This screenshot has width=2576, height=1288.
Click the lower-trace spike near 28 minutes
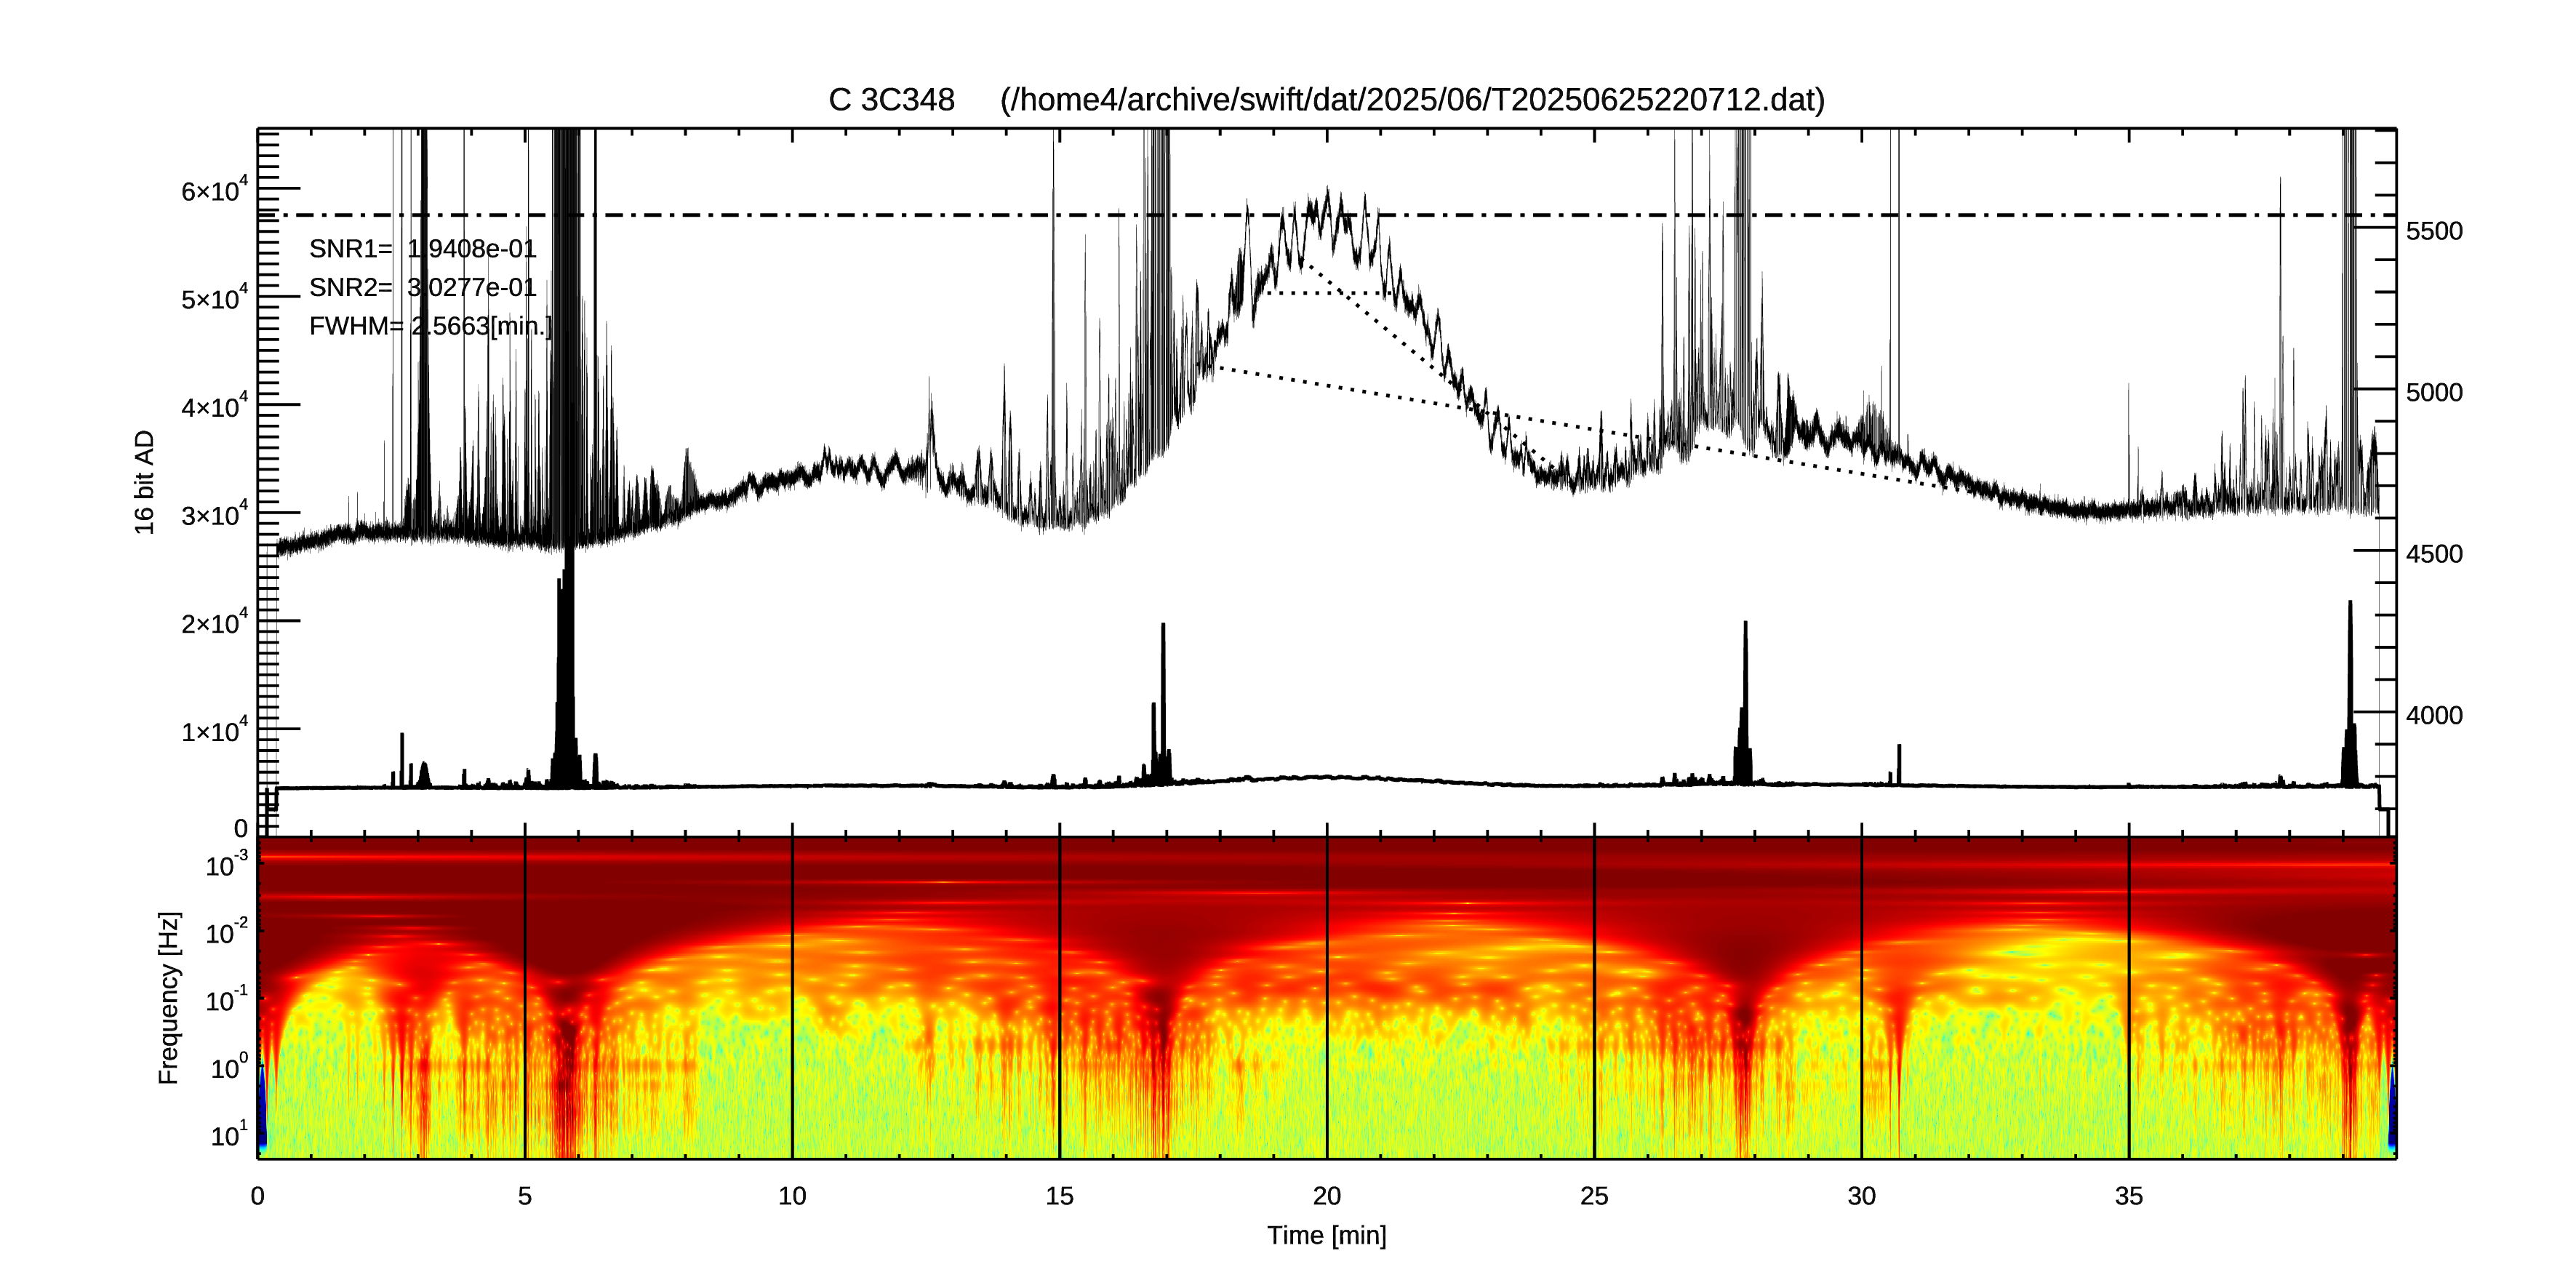[1744, 703]
